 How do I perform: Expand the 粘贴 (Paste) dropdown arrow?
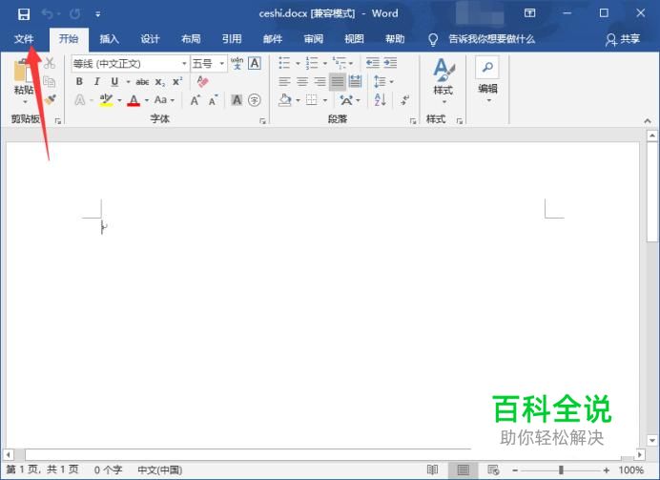(25, 102)
